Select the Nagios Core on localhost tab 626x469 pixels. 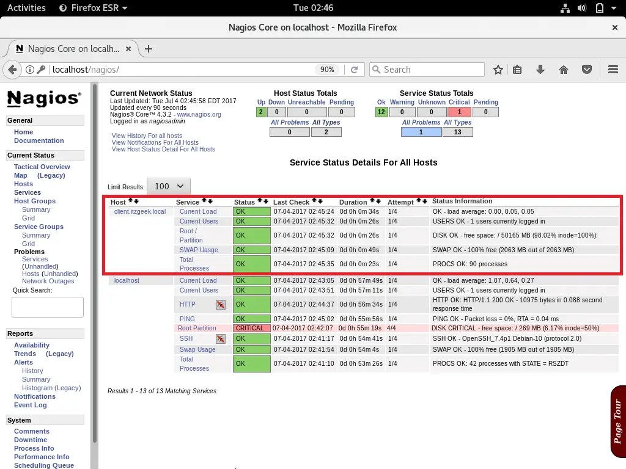click(x=73, y=49)
